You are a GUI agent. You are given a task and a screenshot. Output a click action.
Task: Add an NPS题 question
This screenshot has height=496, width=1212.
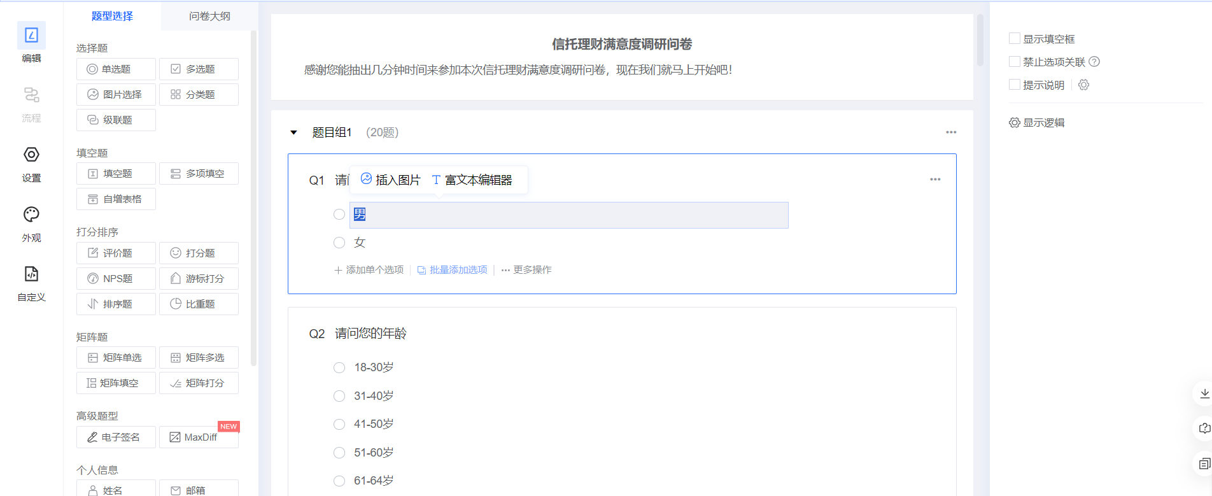click(116, 278)
